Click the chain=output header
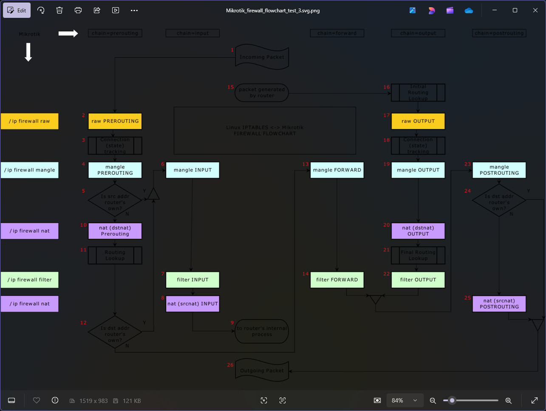 [418, 33]
